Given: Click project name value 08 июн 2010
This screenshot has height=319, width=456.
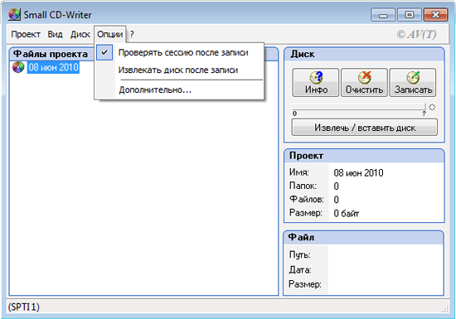Looking at the screenshot, I should click(x=358, y=173).
